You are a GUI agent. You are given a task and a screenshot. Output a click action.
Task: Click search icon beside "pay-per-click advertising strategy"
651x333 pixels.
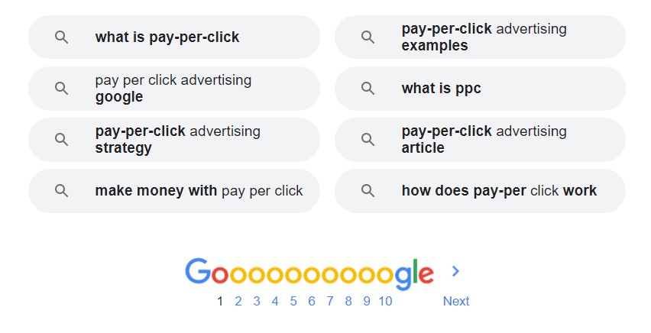[x=62, y=140]
